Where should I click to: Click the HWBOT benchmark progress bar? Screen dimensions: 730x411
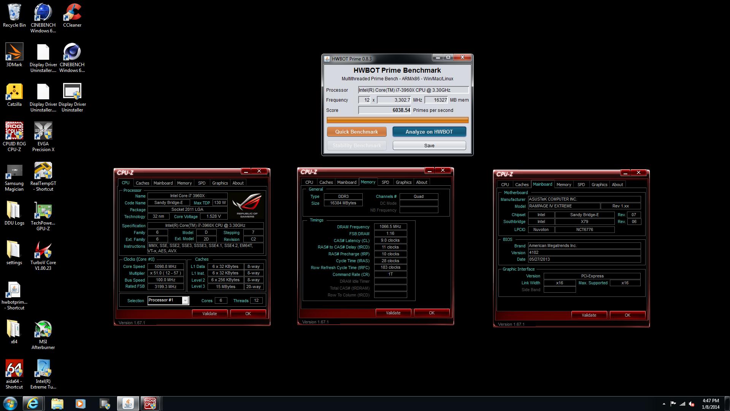tap(397, 120)
